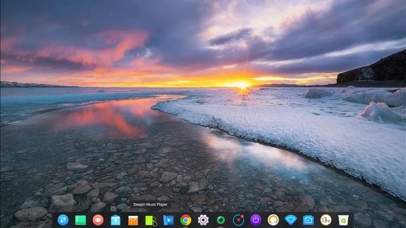Open the orange file manager icon
406x228 pixels.
(x=133, y=220)
